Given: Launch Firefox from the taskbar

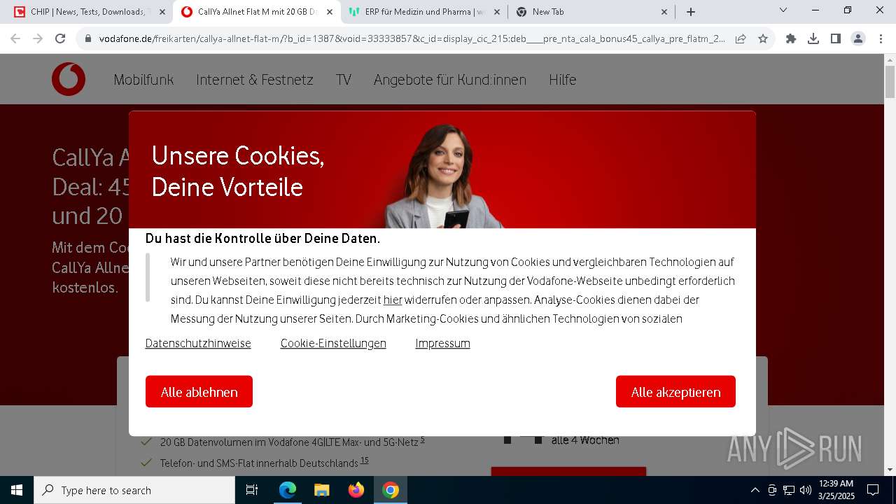Looking at the screenshot, I should coord(356,490).
